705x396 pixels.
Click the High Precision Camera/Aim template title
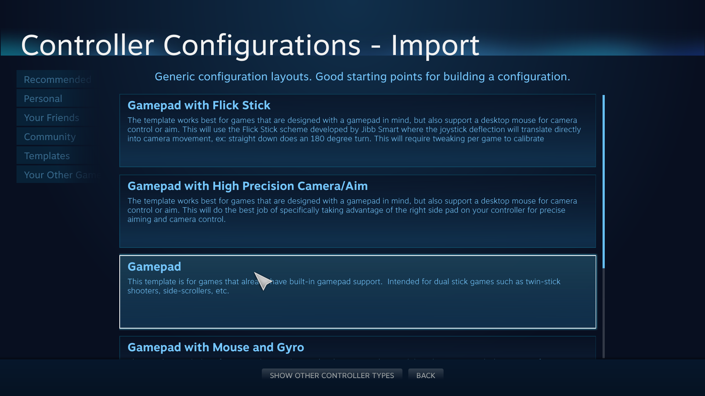[x=247, y=186]
